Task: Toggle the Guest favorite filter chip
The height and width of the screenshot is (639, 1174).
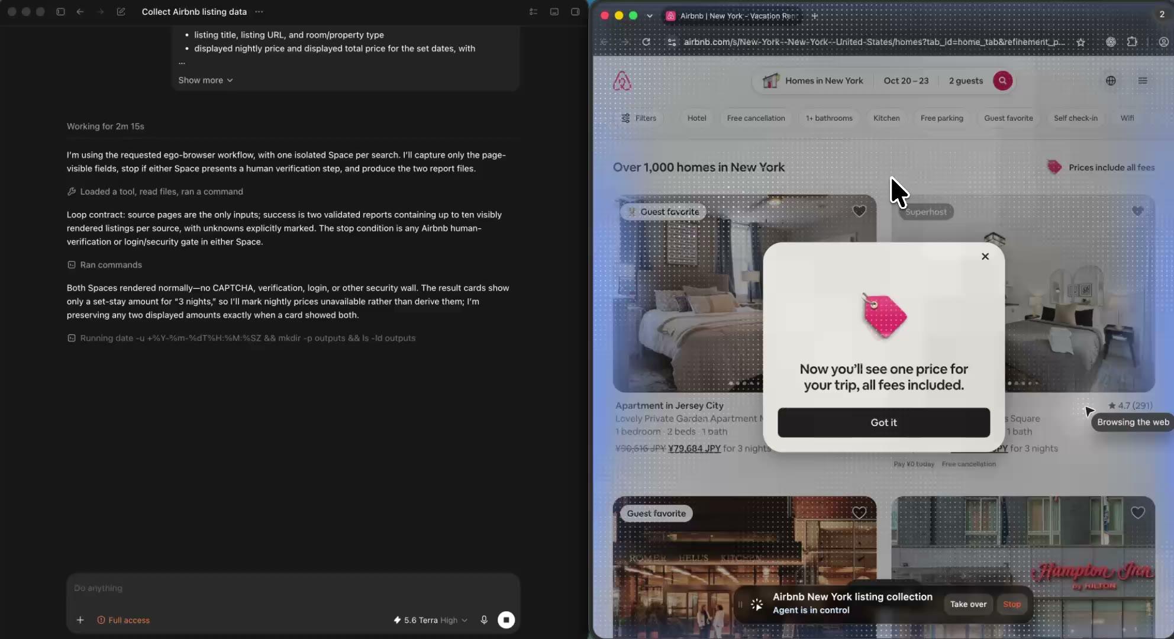Action: click(1008, 118)
